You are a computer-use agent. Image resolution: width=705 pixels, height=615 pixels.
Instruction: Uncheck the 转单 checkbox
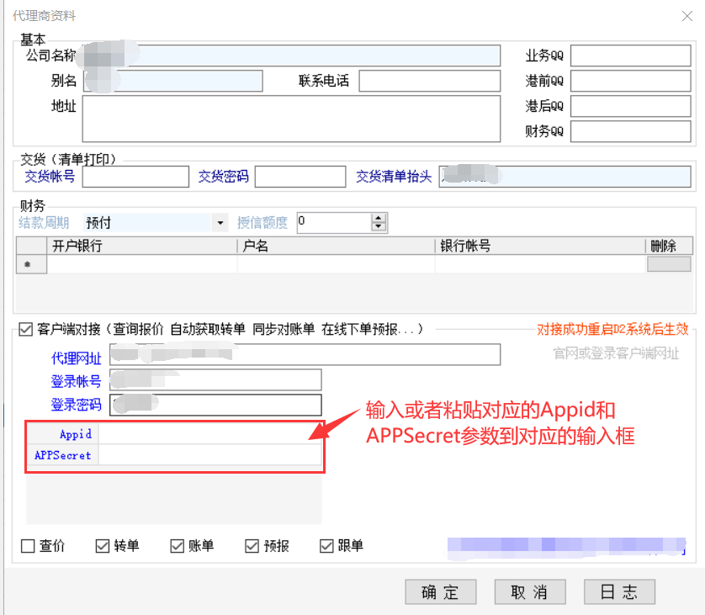click(x=103, y=546)
